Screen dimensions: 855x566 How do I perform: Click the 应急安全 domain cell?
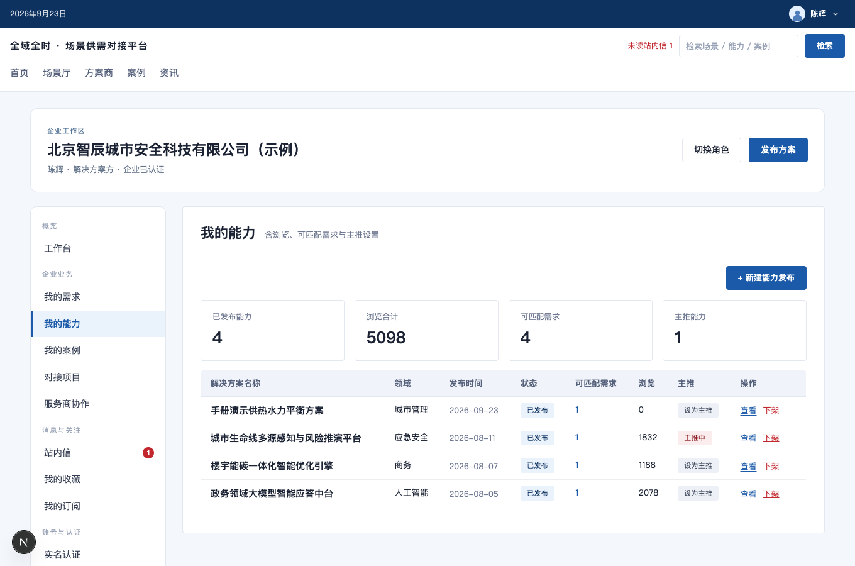(x=411, y=437)
